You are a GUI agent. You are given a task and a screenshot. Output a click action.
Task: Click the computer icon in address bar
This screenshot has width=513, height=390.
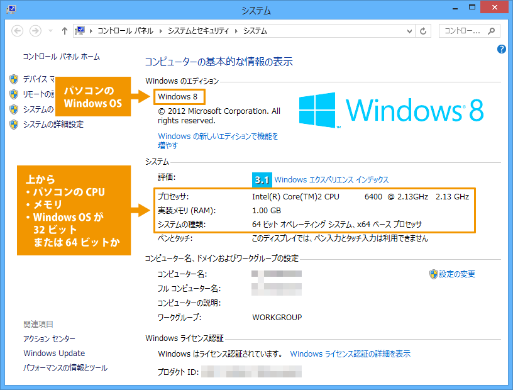click(x=80, y=31)
